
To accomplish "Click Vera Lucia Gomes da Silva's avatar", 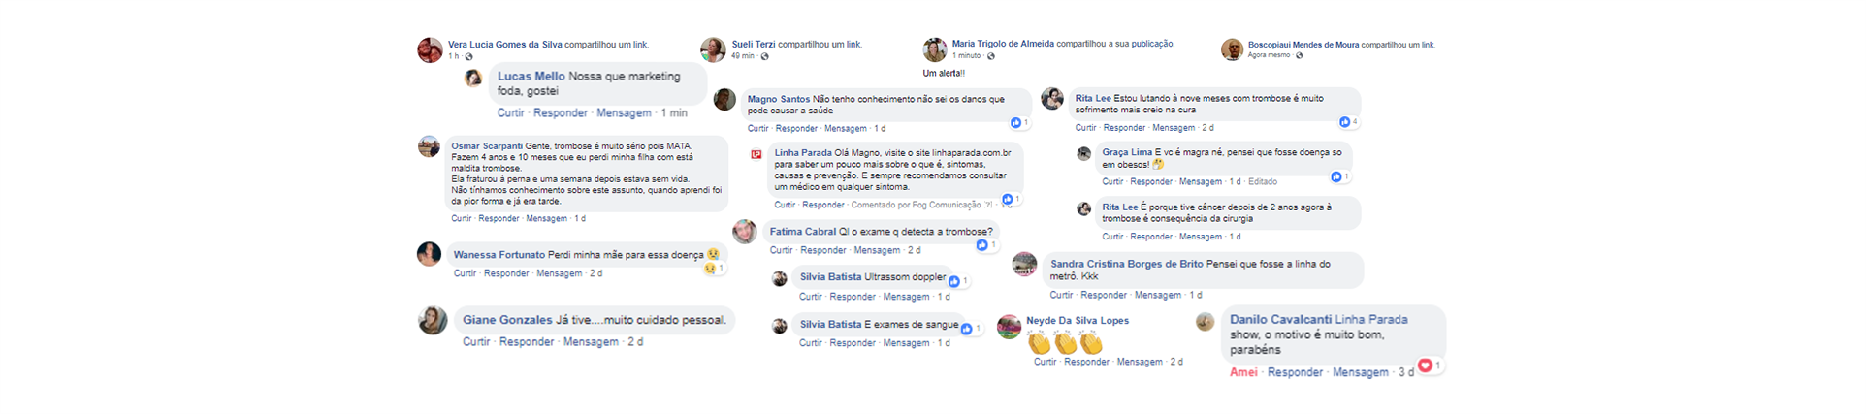I will pos(430,50).
